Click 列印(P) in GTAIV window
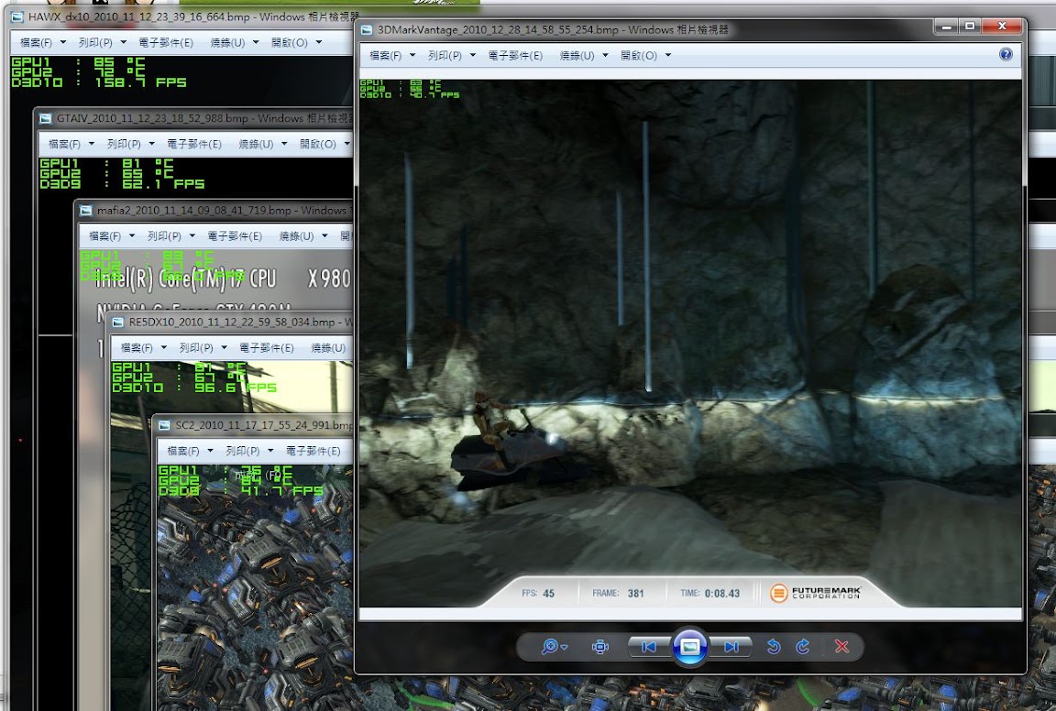The height and width of the screenshot is (711, 1056). click(x=124, y=144)
